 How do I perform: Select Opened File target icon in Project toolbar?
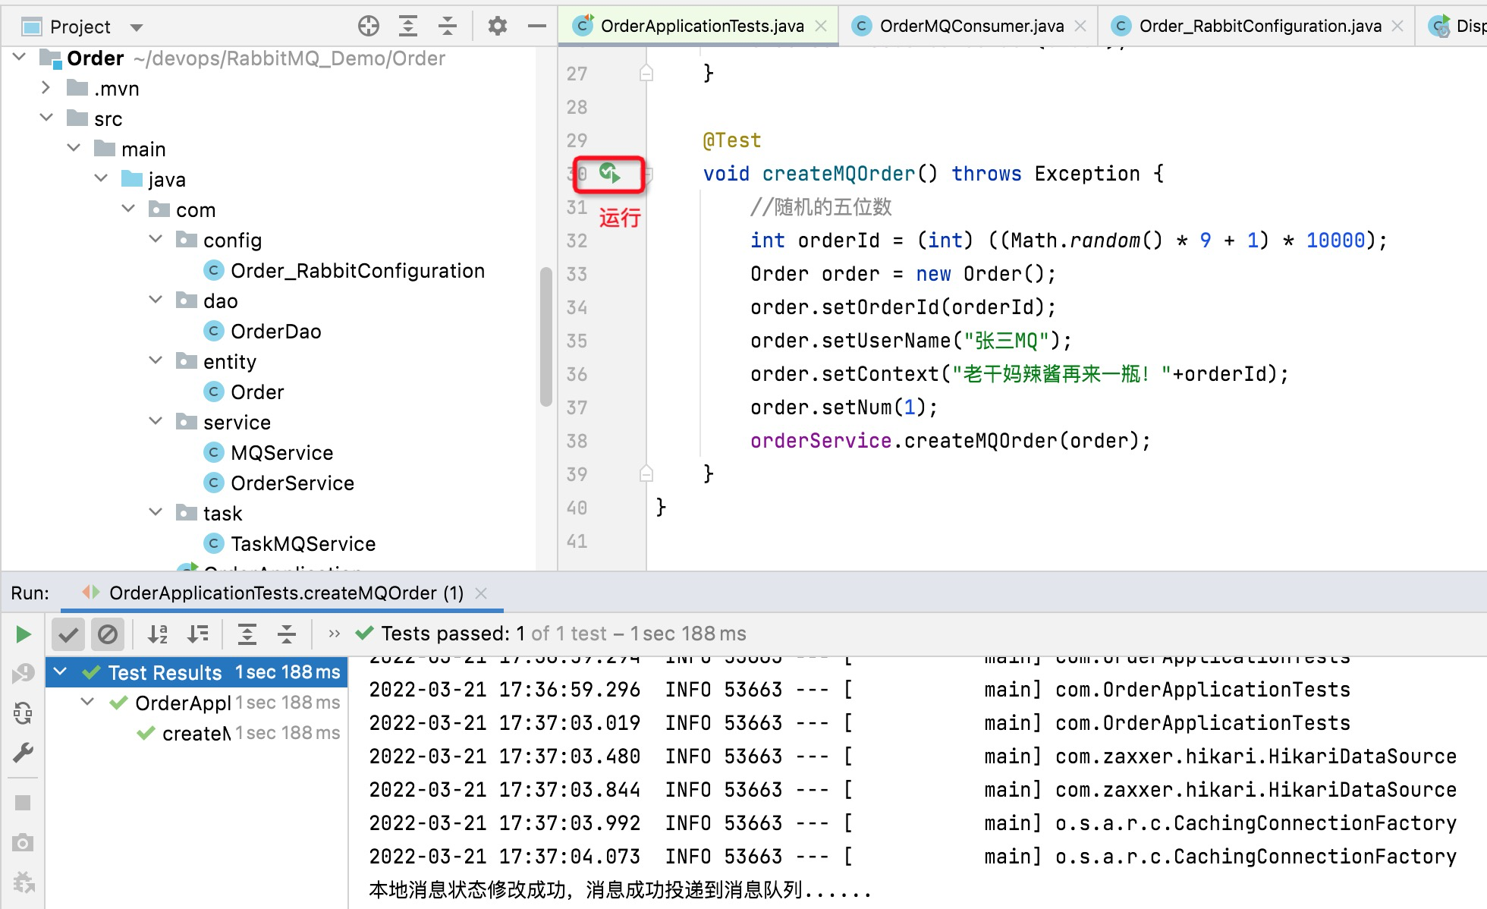[369, 25]
